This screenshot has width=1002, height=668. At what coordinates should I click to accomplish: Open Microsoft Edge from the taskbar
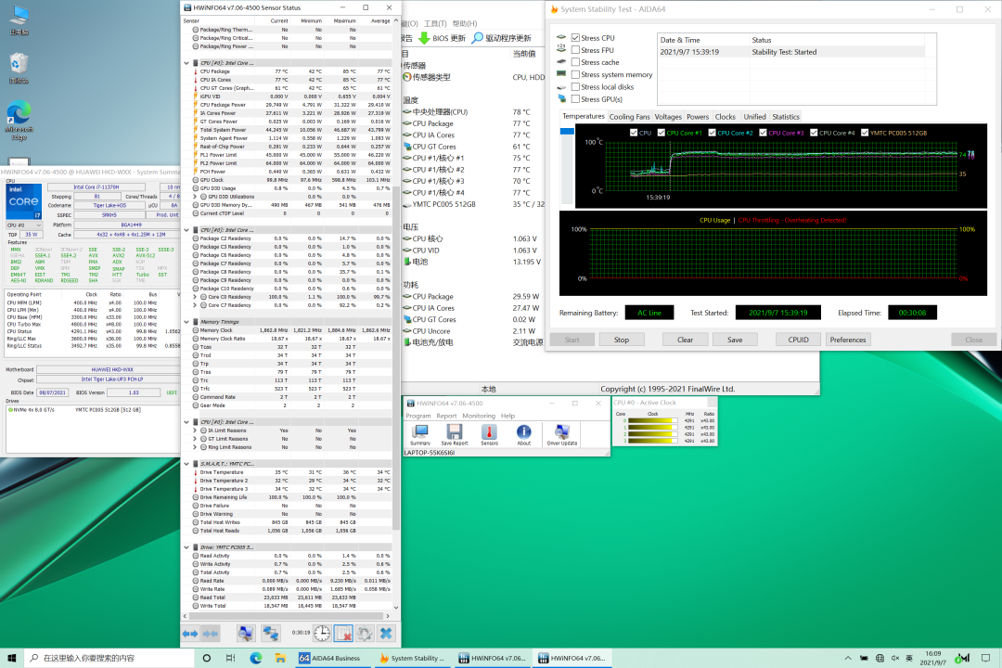tap(255, 658)
